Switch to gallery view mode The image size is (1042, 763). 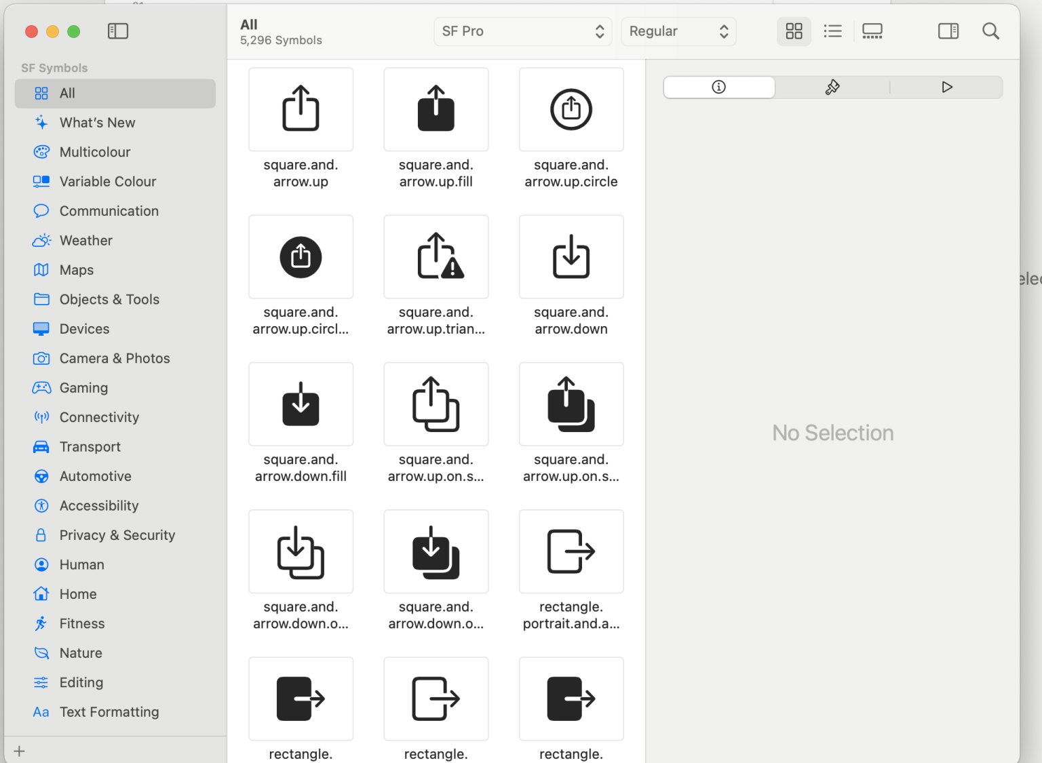tap(872, 31)
